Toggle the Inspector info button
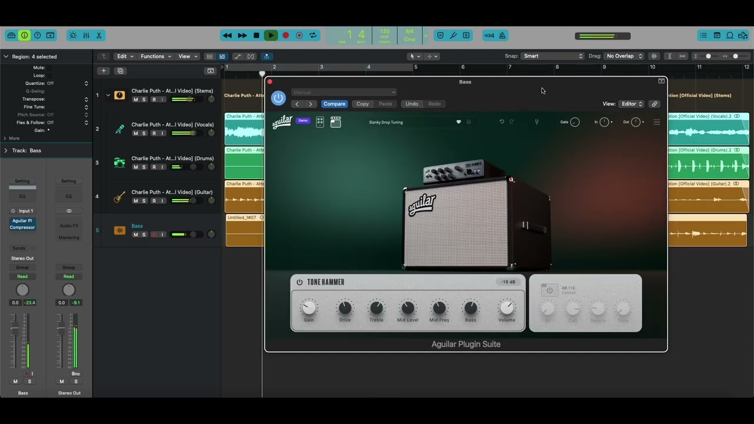754x424 pixels. [24, 35]
